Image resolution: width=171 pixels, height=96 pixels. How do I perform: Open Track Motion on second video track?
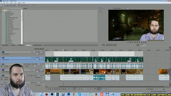[x=34, y=58]
